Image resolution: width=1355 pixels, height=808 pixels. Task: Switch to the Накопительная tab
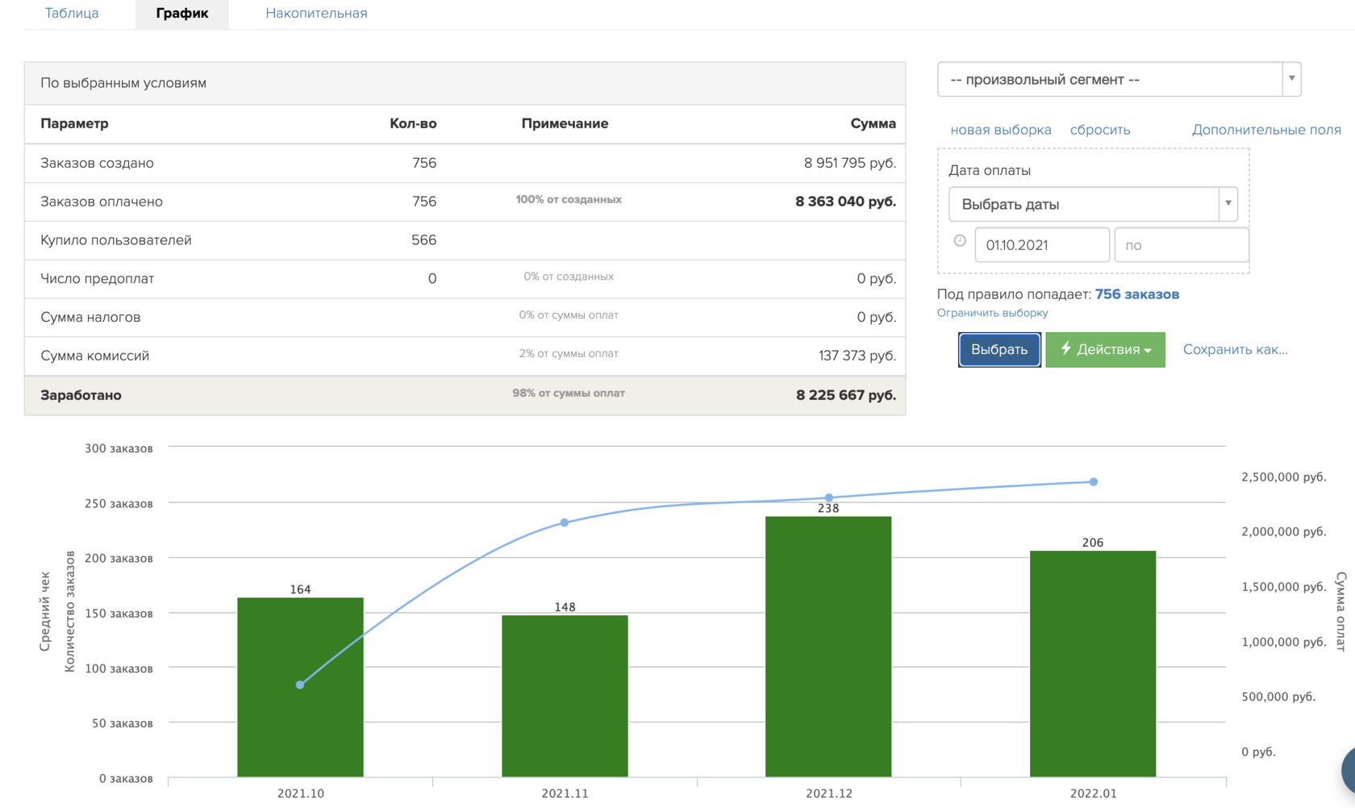pos(316,13)
